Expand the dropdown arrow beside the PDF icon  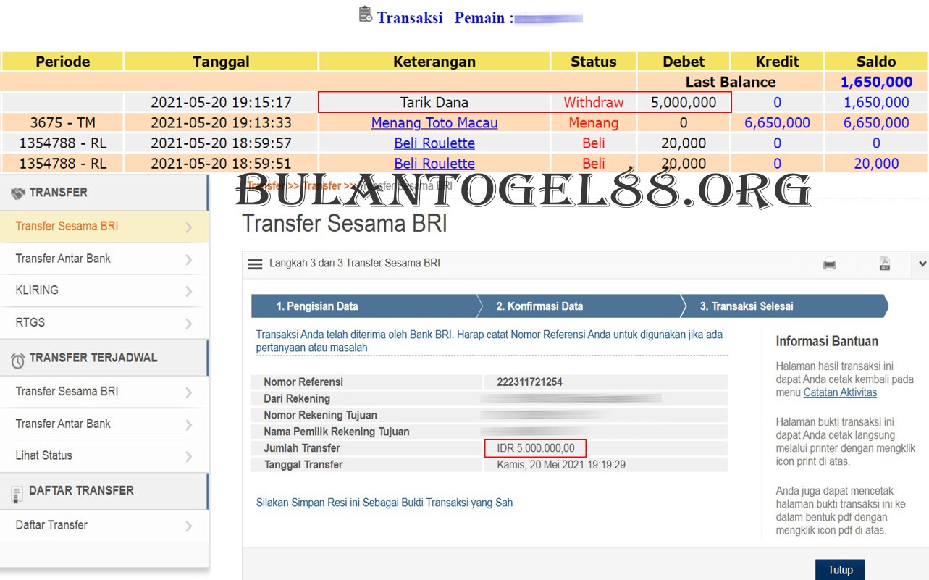coord(922,264)
